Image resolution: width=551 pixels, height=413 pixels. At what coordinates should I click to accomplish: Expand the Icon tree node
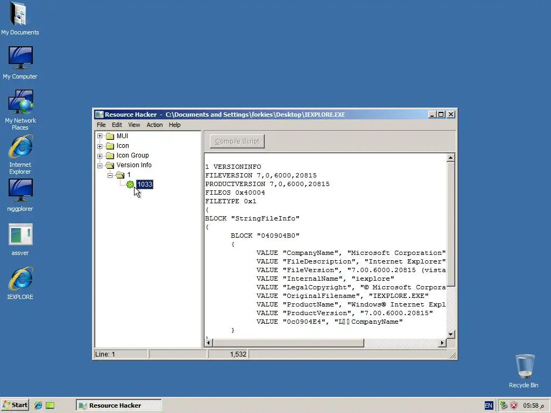pyautogui.click(x=100, y=146)
